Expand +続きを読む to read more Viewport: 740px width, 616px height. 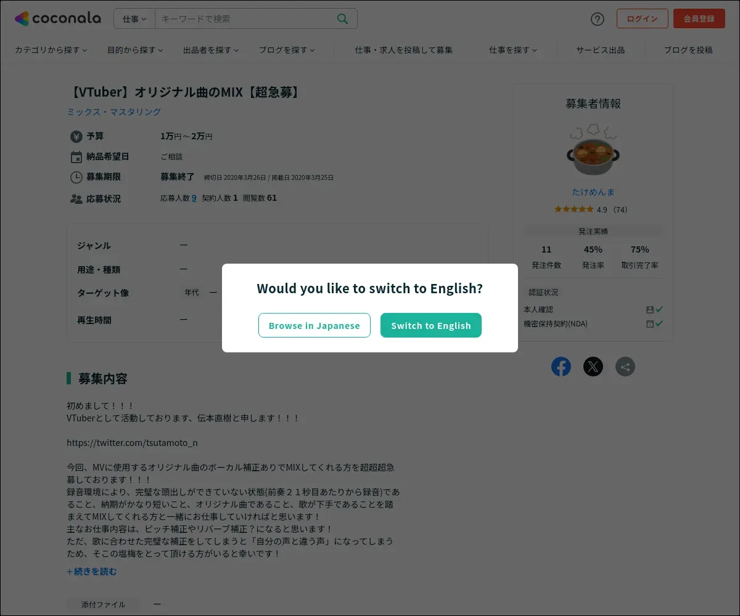pyautogui.click(x=91, y=572)
